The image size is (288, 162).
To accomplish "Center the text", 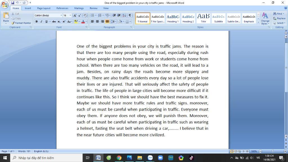I will coord(97,22).
